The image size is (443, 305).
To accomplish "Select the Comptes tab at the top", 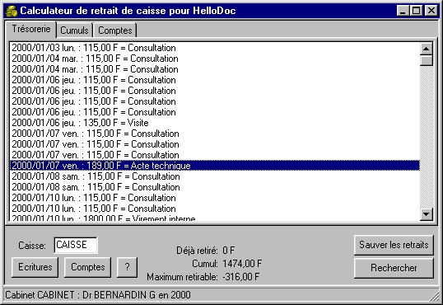I will [x=115, y=30].
